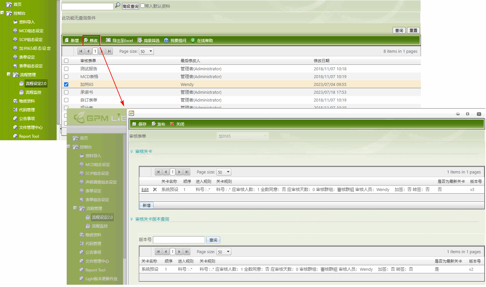Click the search magnifier icon
Screen dimensions: 486x287
click(x=118, y=6)
